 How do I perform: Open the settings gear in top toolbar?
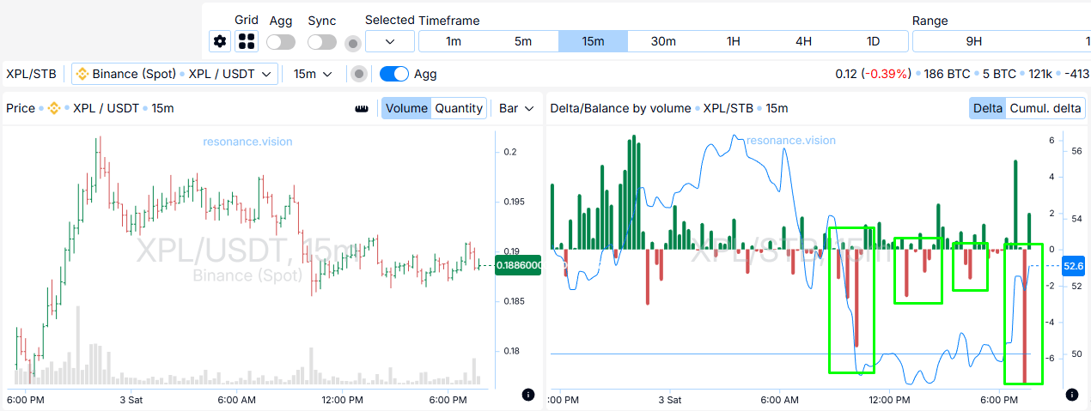[220, 41]
